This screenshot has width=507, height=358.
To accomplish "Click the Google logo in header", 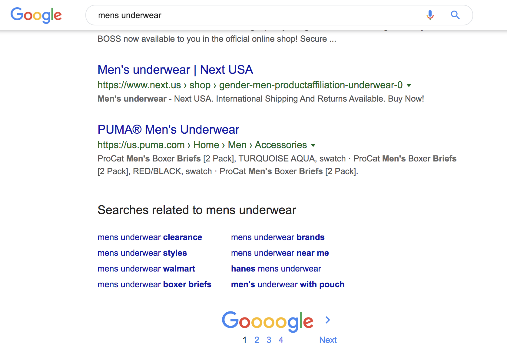I will (36, 15).
